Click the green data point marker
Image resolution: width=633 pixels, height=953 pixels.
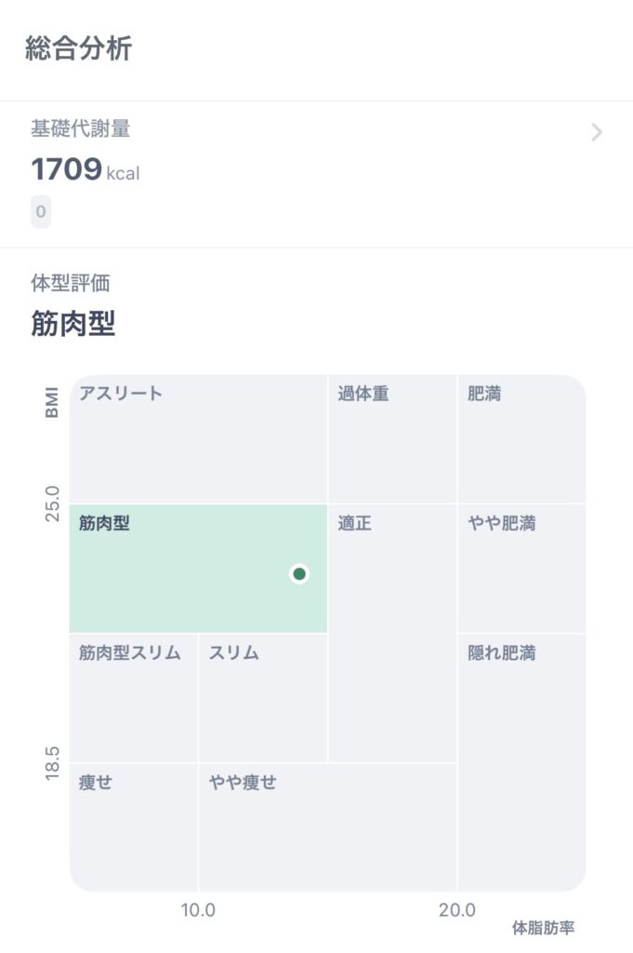point(299,573)
